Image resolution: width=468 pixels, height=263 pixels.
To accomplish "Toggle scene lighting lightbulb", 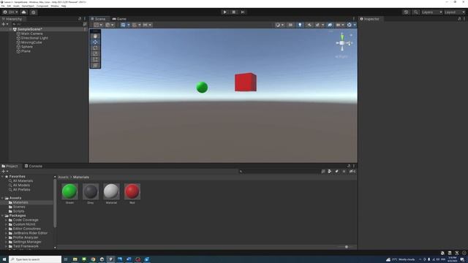I will [x=300, y=25].
